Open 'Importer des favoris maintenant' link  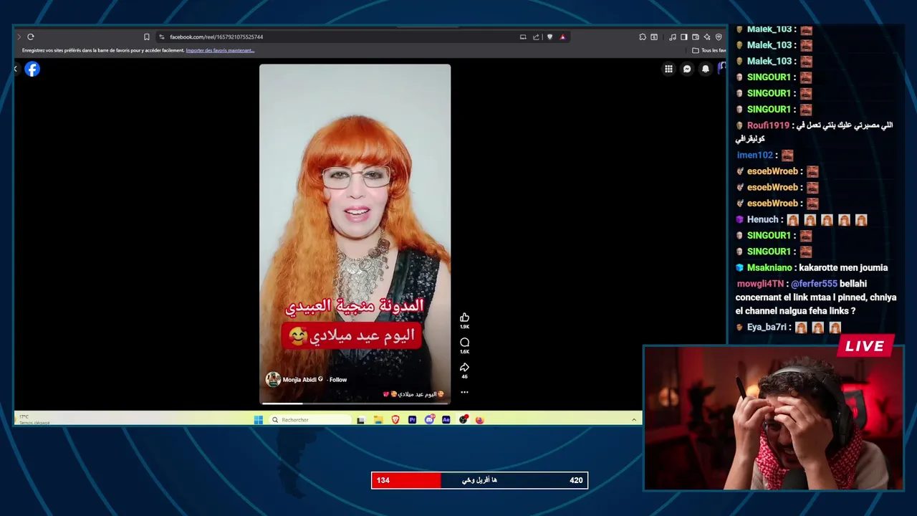(220, 50)
